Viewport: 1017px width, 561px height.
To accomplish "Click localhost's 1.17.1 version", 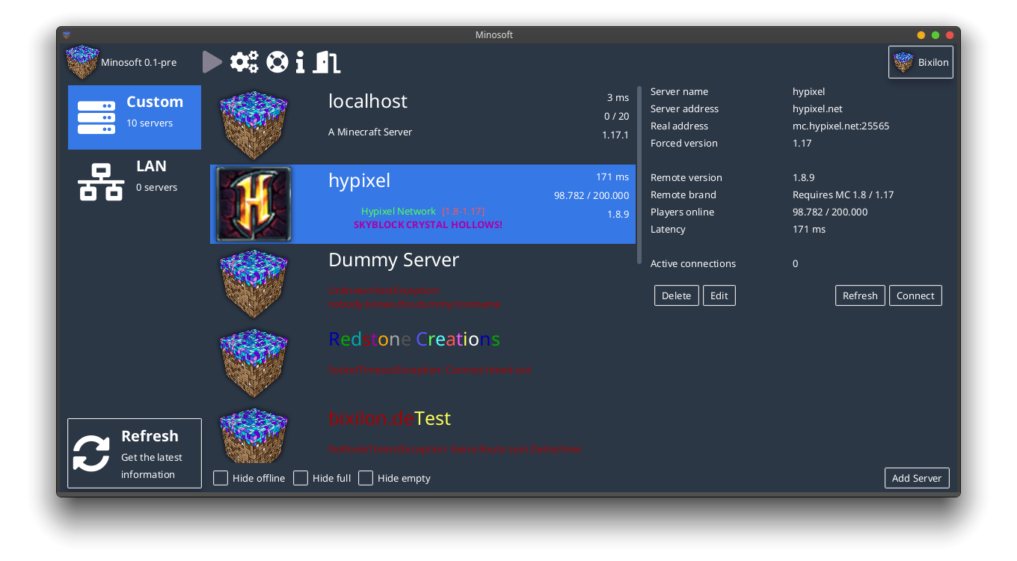I will pyautogui.click(x=615, y=135).
